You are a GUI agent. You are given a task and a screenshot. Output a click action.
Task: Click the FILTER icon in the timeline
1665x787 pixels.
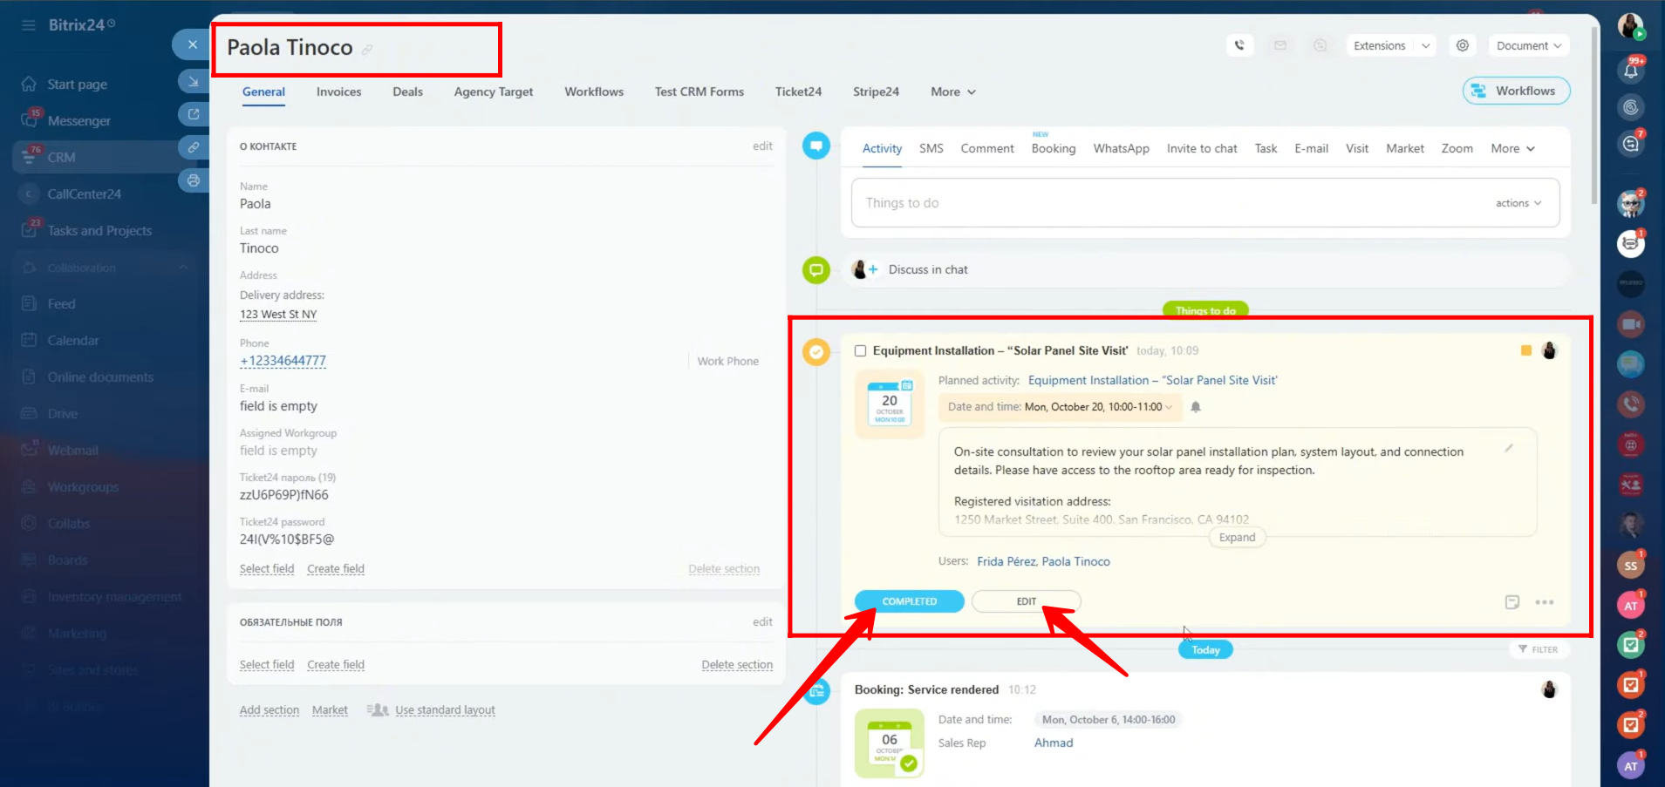click(x=1538, y=649)
